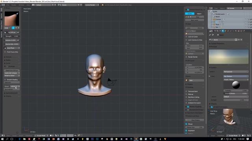Click the New Layer button
Viewport: 252px width, 141px height.
[195, 20]
